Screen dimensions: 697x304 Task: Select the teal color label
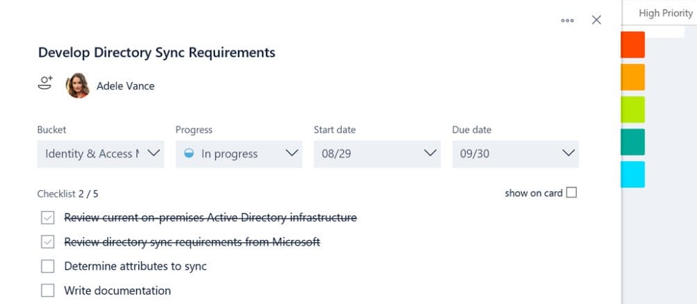click(632, 142)
